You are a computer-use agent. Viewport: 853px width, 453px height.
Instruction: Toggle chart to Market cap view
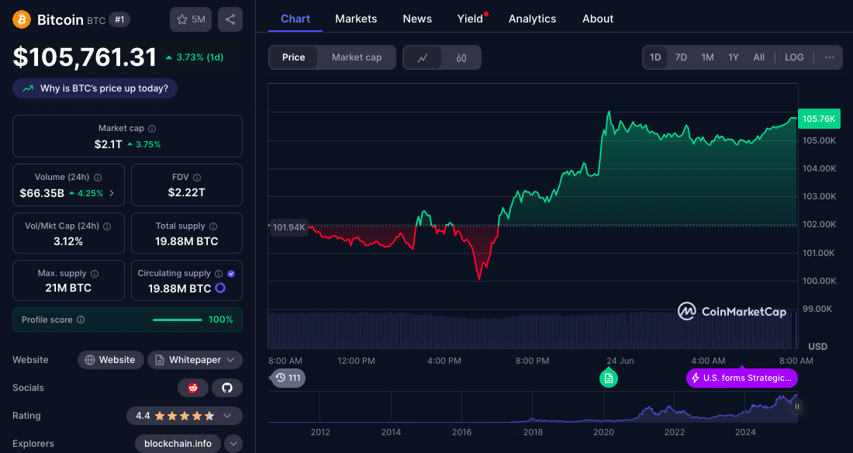pyautogui.click(x=356, y=57)
